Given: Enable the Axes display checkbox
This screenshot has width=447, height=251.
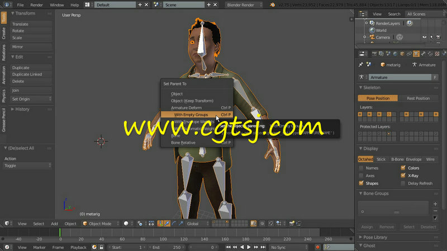Looking at the screenshot, I should pyautogui.click(x=361, y=176).
